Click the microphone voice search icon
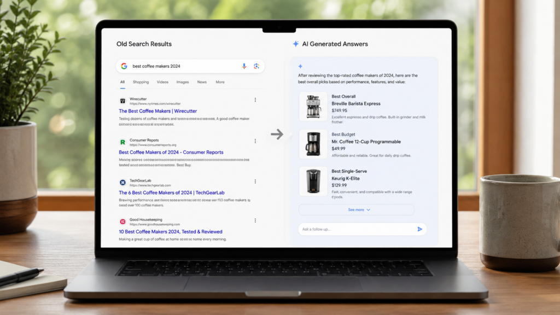 pos(244,66)
